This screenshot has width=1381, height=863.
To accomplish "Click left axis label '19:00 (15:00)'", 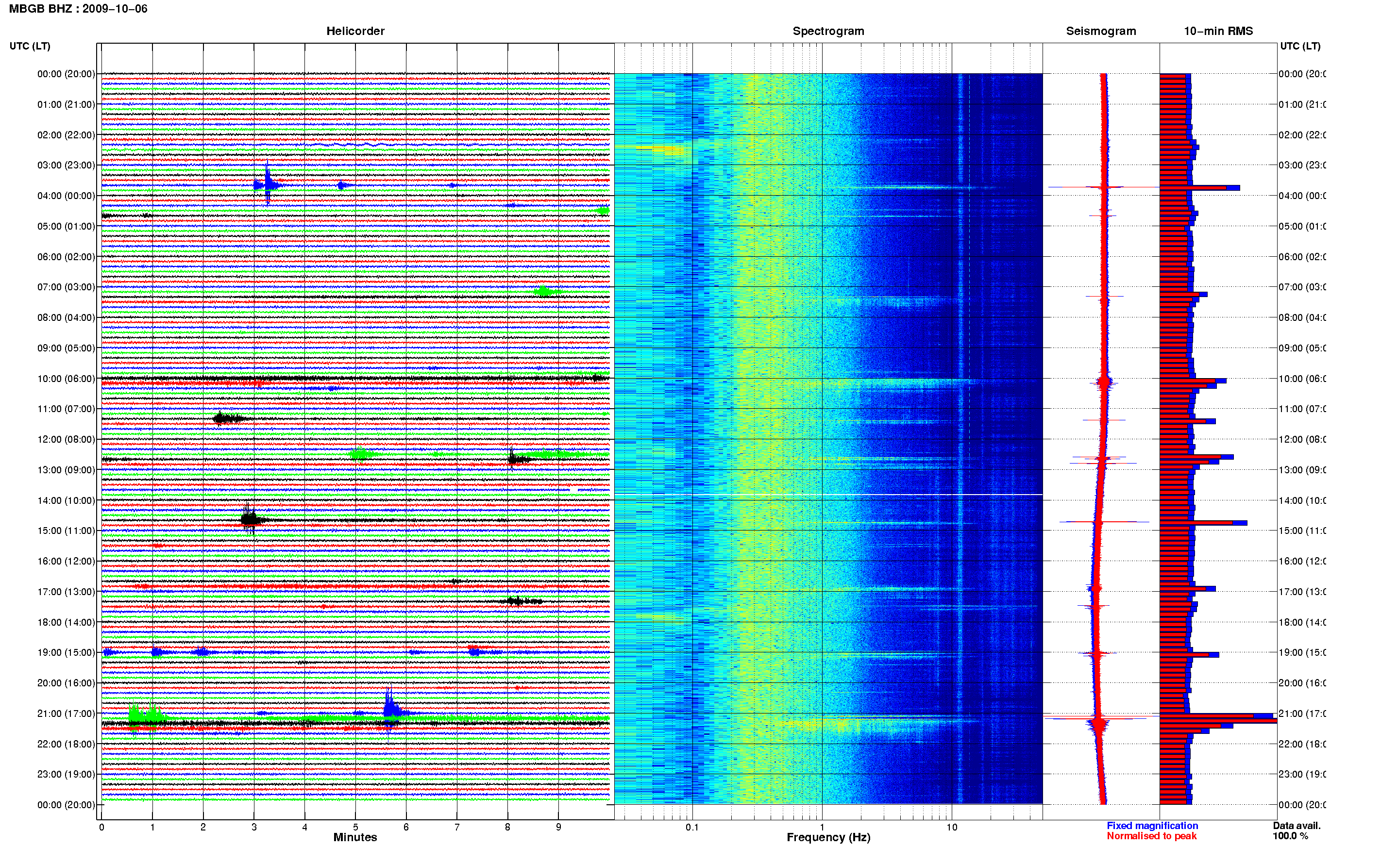I will (66, 652).
